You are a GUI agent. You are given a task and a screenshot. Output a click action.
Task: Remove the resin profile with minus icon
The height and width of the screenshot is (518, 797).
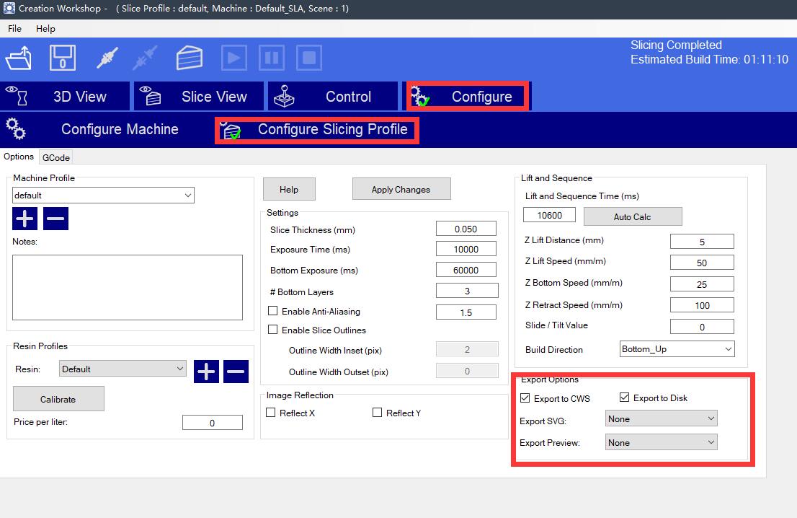point(236,372)
